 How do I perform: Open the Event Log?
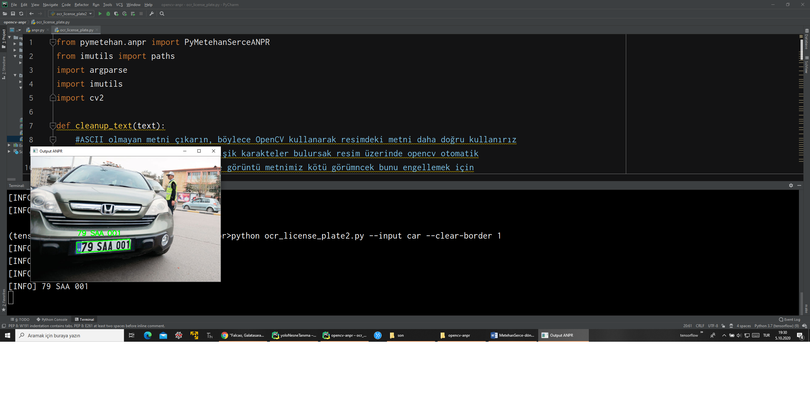[790, 320]
